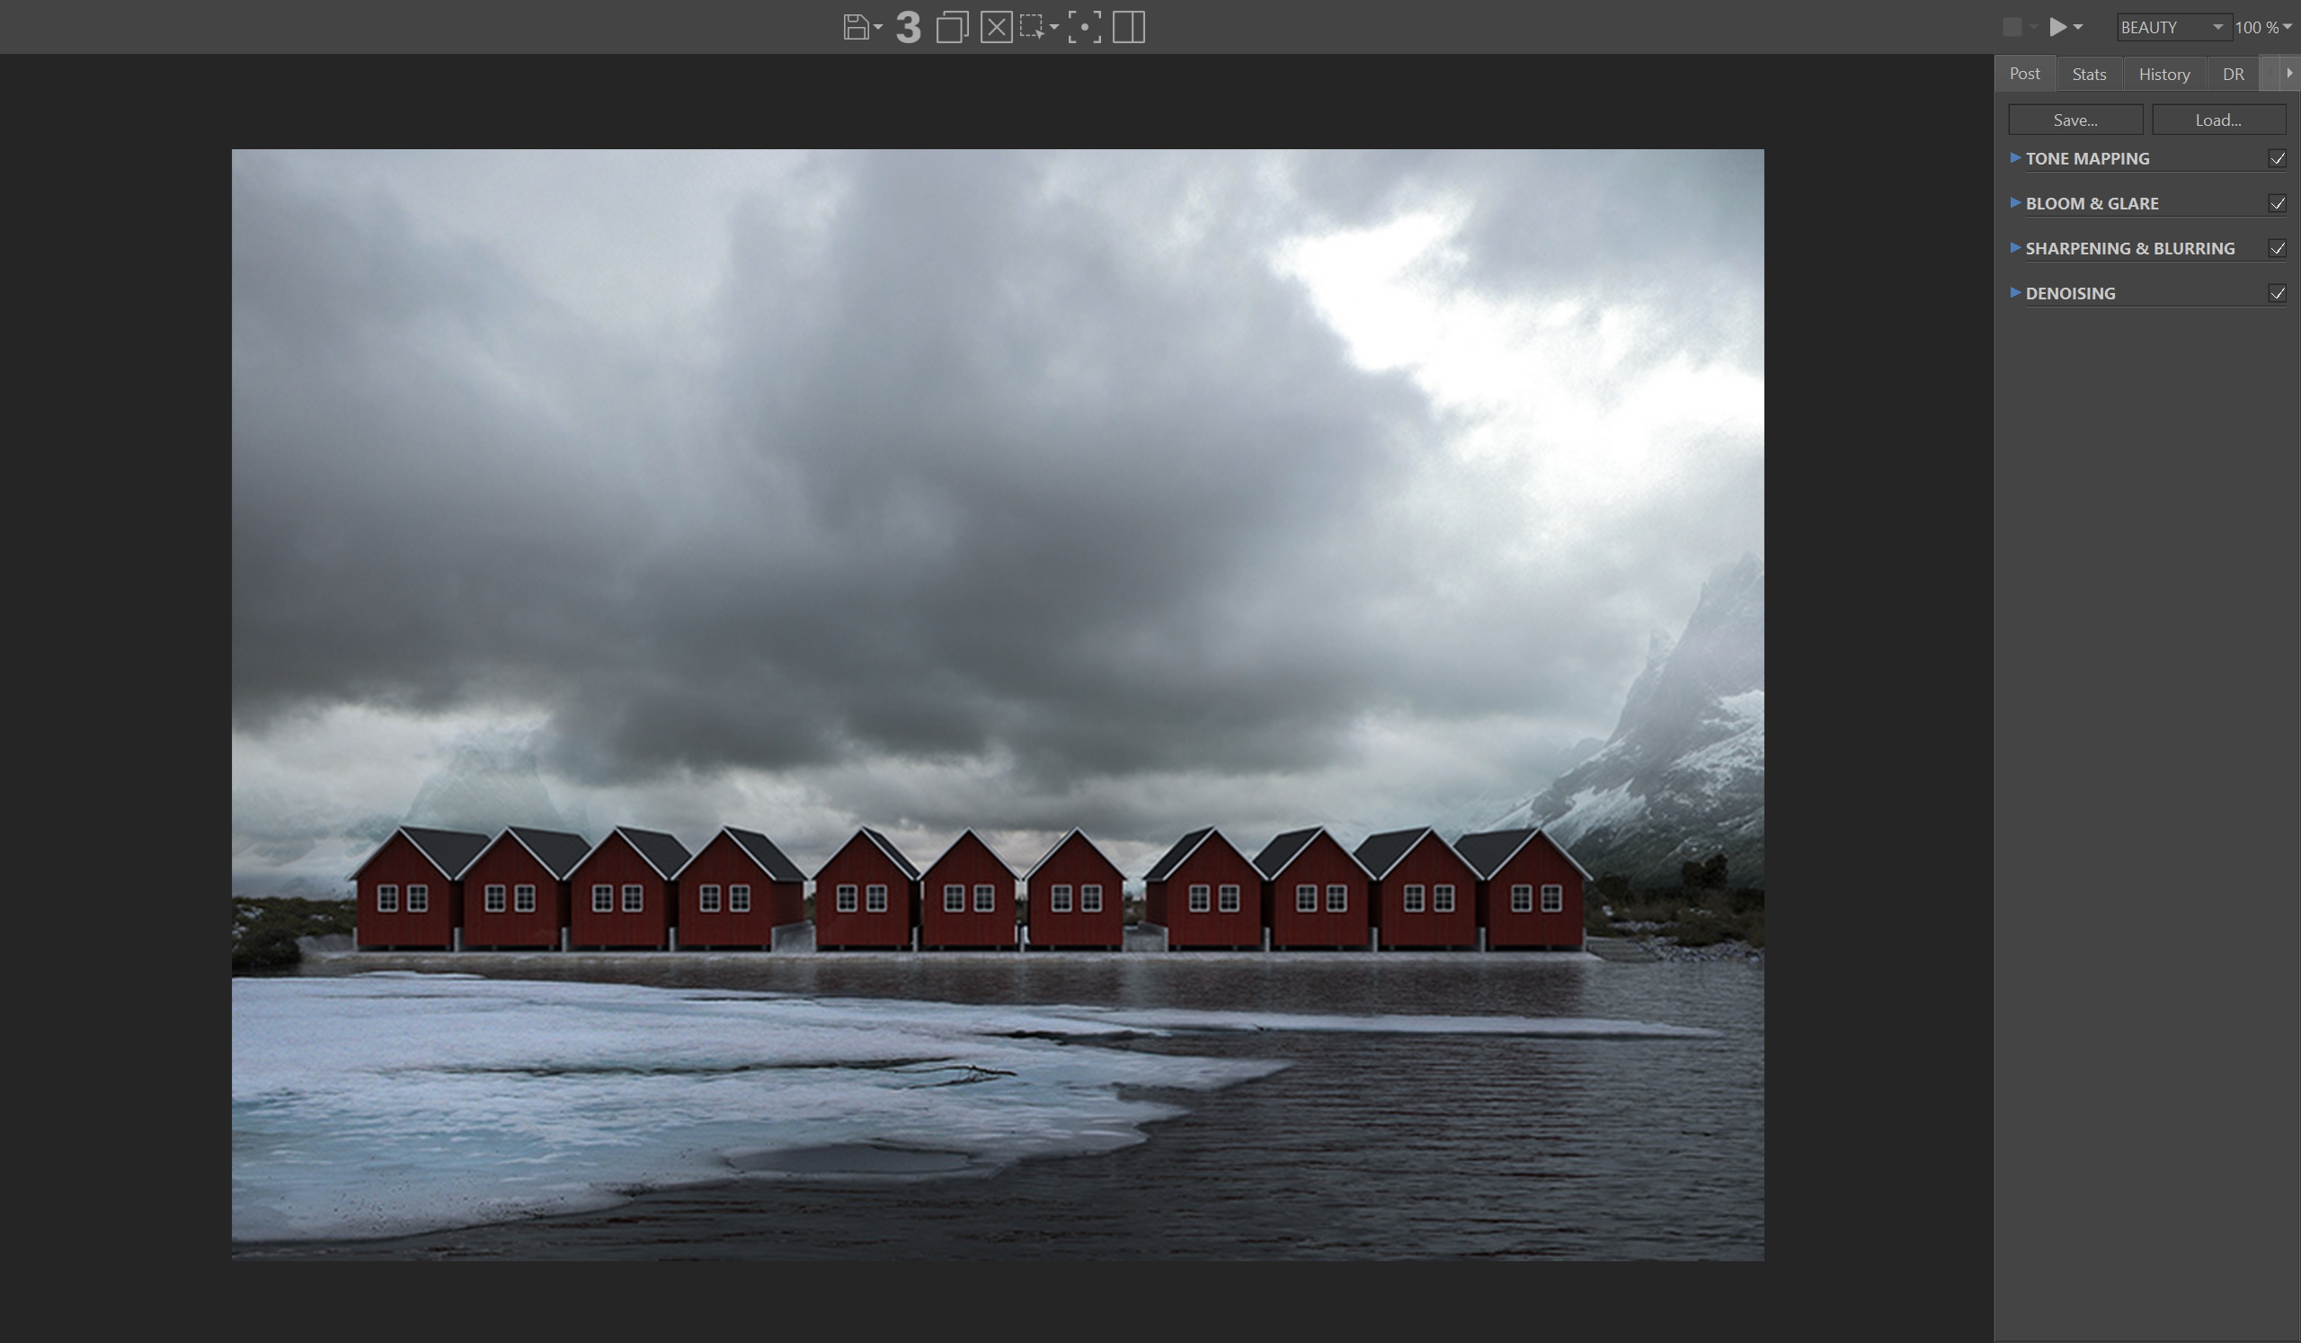Toggle the SHARPENING & BLURRING checkbox
This screenshot has height=1343, width=2301.
[x=2278, y=248]
